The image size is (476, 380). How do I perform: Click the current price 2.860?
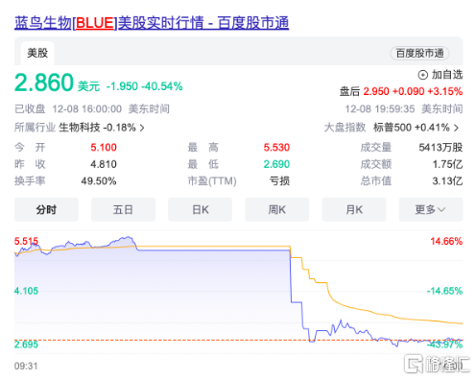click(44, 83)
